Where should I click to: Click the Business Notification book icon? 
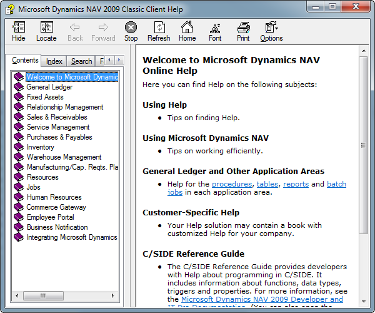[x=19, y=227]
